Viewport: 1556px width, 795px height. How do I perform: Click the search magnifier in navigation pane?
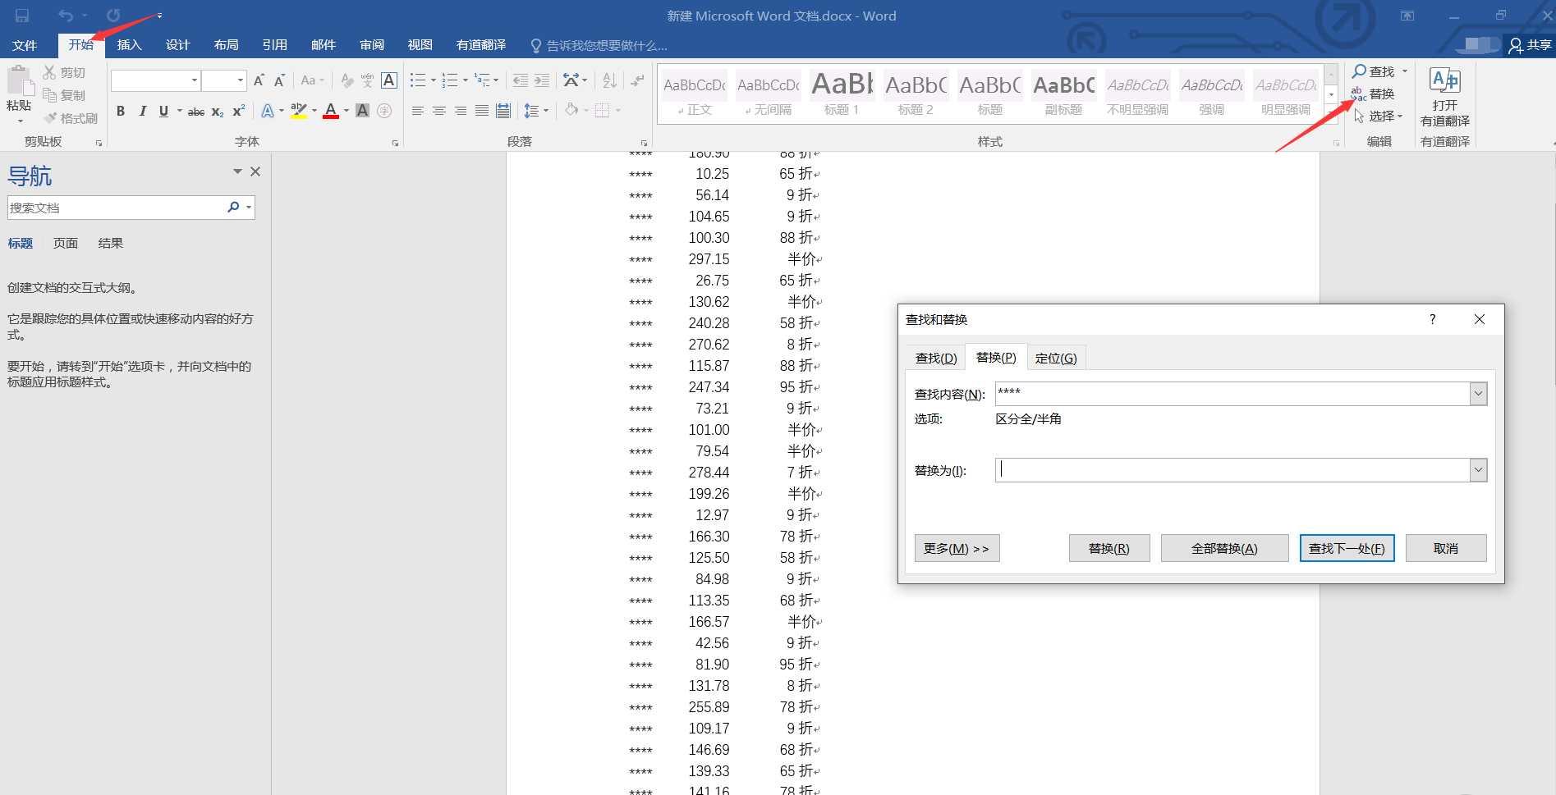(233, 208)
